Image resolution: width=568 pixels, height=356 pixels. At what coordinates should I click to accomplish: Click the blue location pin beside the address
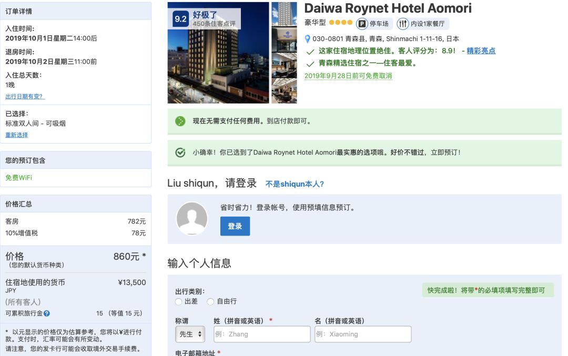coord(308,39)
